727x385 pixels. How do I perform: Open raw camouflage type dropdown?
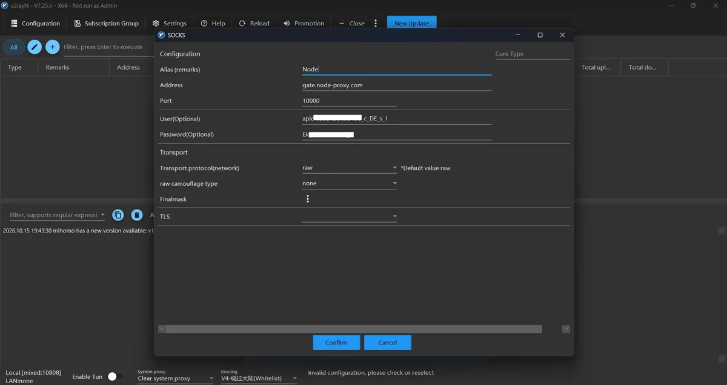[x=350, y=183]
